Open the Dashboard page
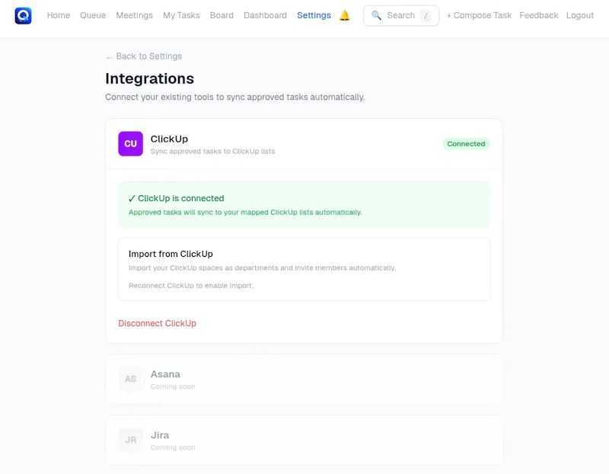Screen dimensions: 609x474 [x=265, y=15]
